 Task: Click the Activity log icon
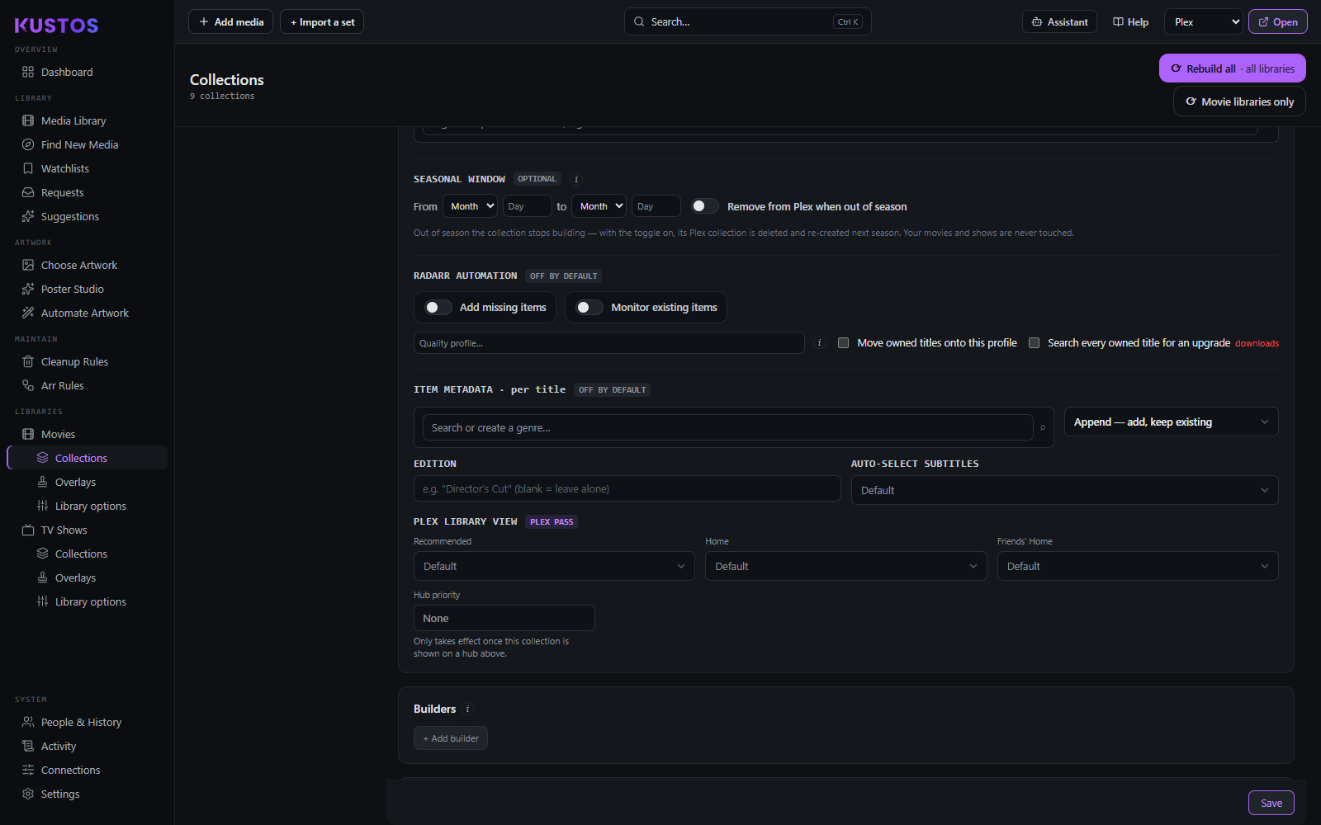(x=28, y=746)
